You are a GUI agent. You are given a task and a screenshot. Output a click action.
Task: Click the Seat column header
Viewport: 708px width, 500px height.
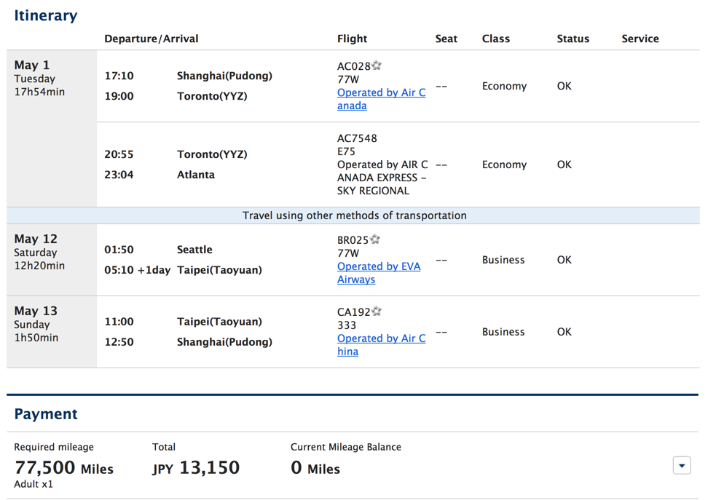446,39
